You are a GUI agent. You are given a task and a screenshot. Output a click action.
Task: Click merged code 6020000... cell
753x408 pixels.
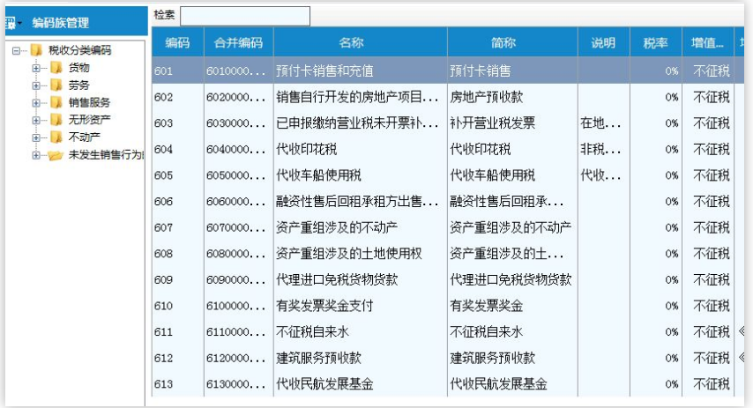coord(239,97)
